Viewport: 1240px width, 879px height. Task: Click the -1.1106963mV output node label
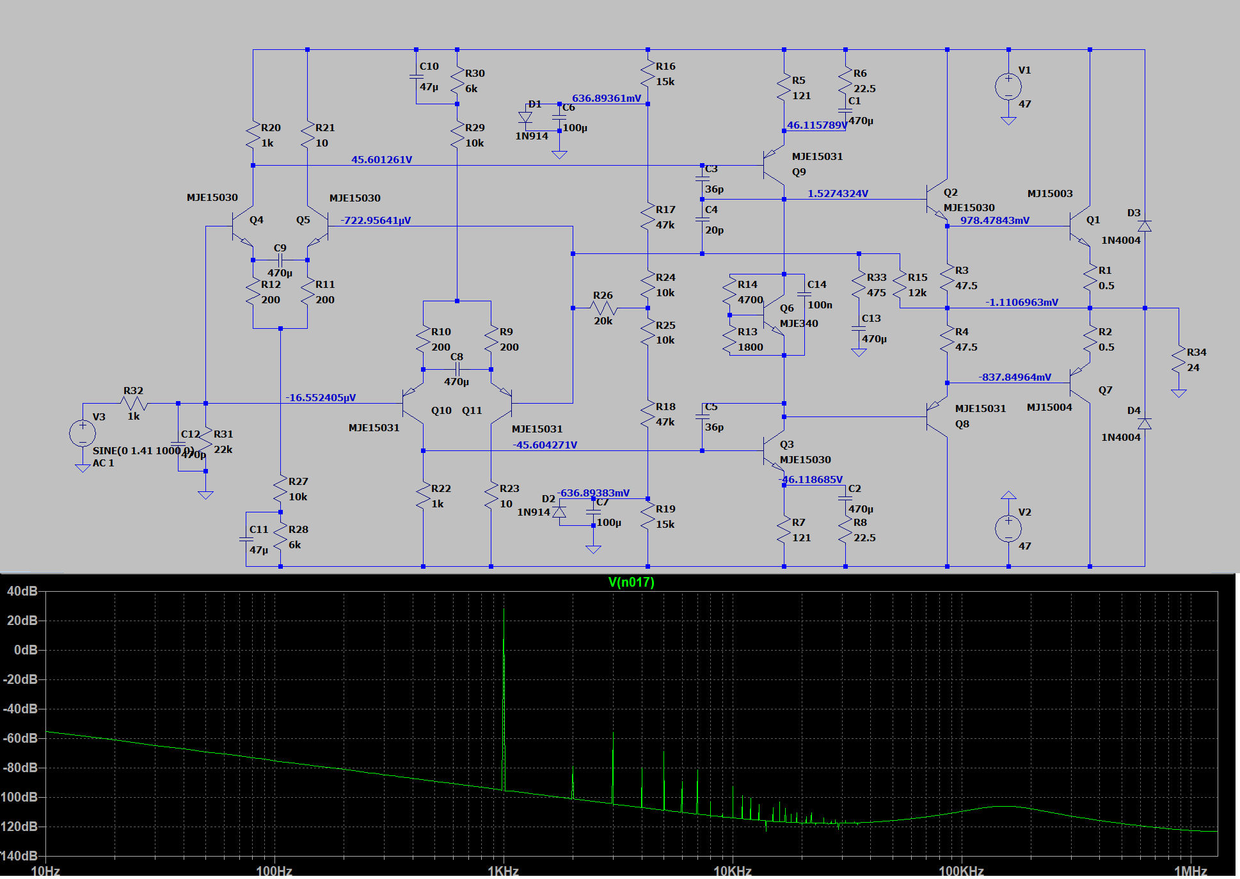(x=1022, y=302)
